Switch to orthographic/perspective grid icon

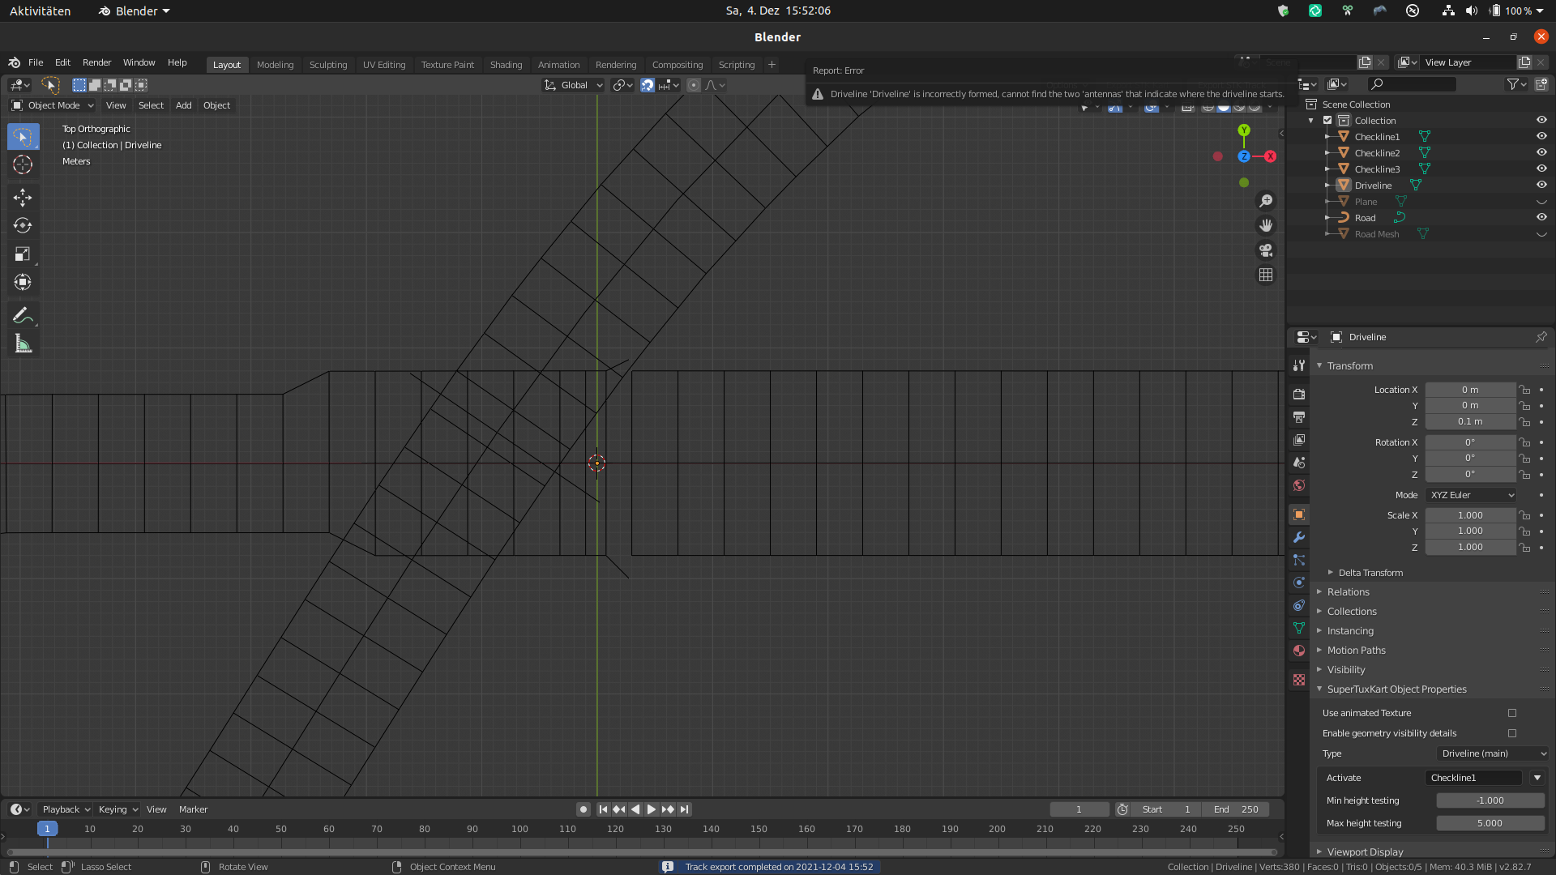(x=1266, y=275)
